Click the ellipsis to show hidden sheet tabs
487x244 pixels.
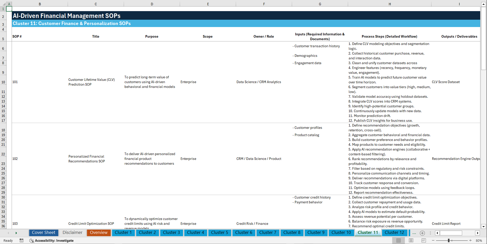414,233
